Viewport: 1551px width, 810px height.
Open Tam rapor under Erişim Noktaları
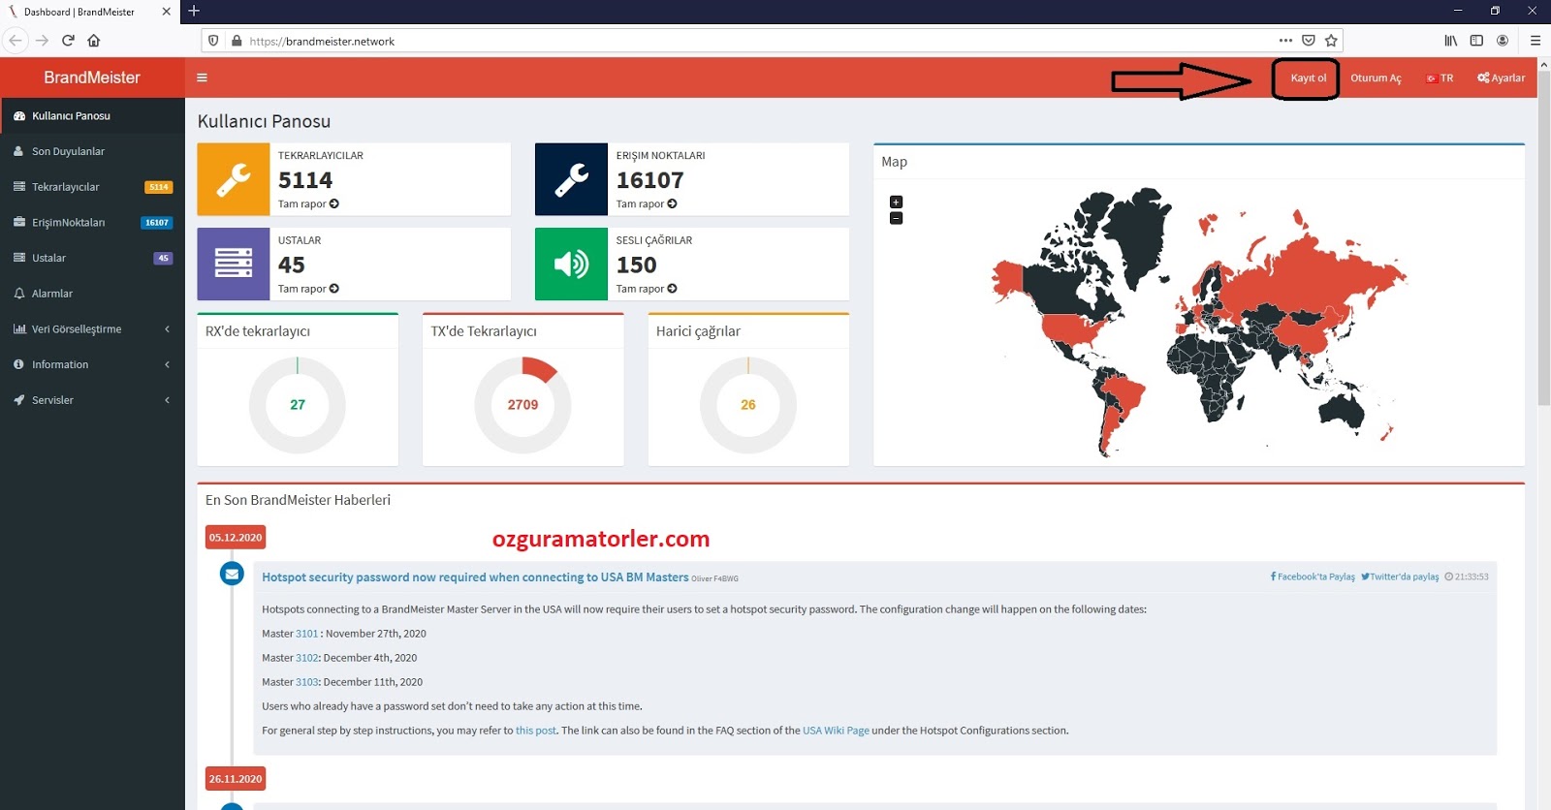point(647,204)
